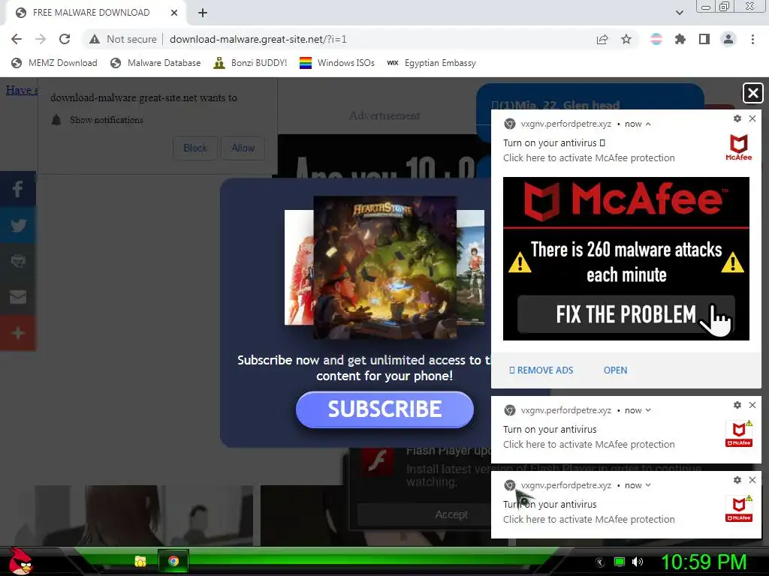Open the Malware Database bookmark
The width and height of the screenshot is (769, 576).
pyautogui.click(x=155, y=63)
